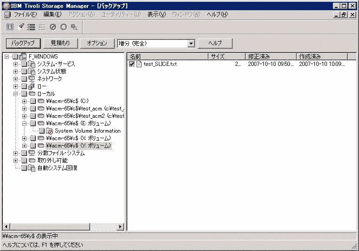The height and width of the screenshot is (251, 359).
Task: Check the E: ボリューム checkbox
Action: [x=33, y=123]
